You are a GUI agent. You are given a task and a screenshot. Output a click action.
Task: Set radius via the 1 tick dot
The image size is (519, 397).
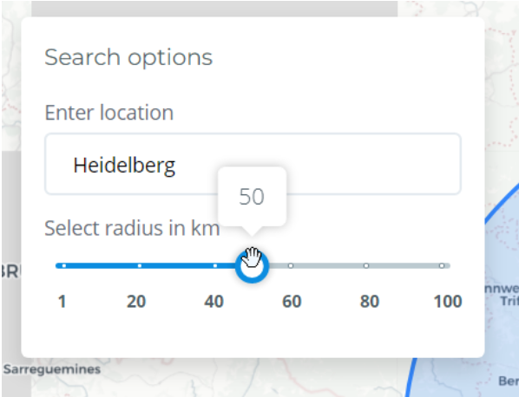64,266
